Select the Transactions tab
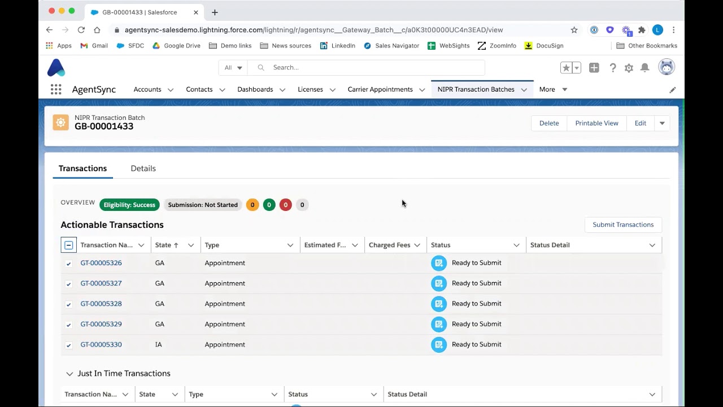This screenshot has height=407, width=723. click(82, 168)
